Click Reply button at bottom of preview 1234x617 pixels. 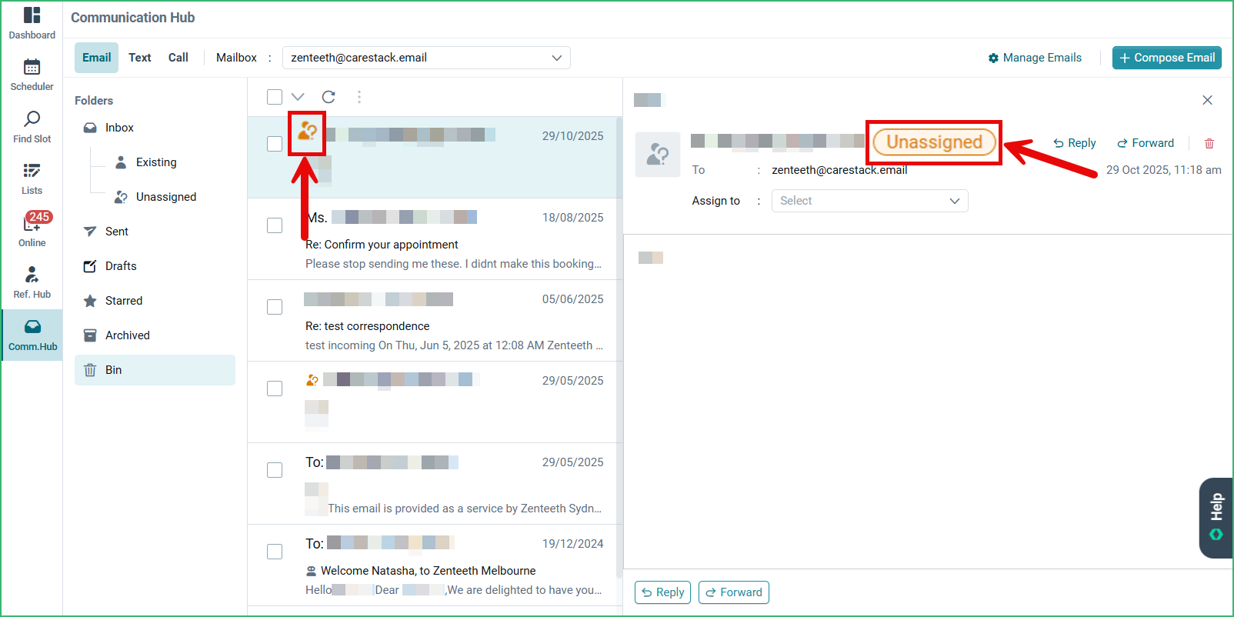(662, 592)
